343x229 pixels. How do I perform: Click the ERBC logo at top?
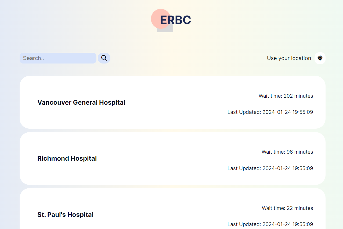(x=171, y=20)
